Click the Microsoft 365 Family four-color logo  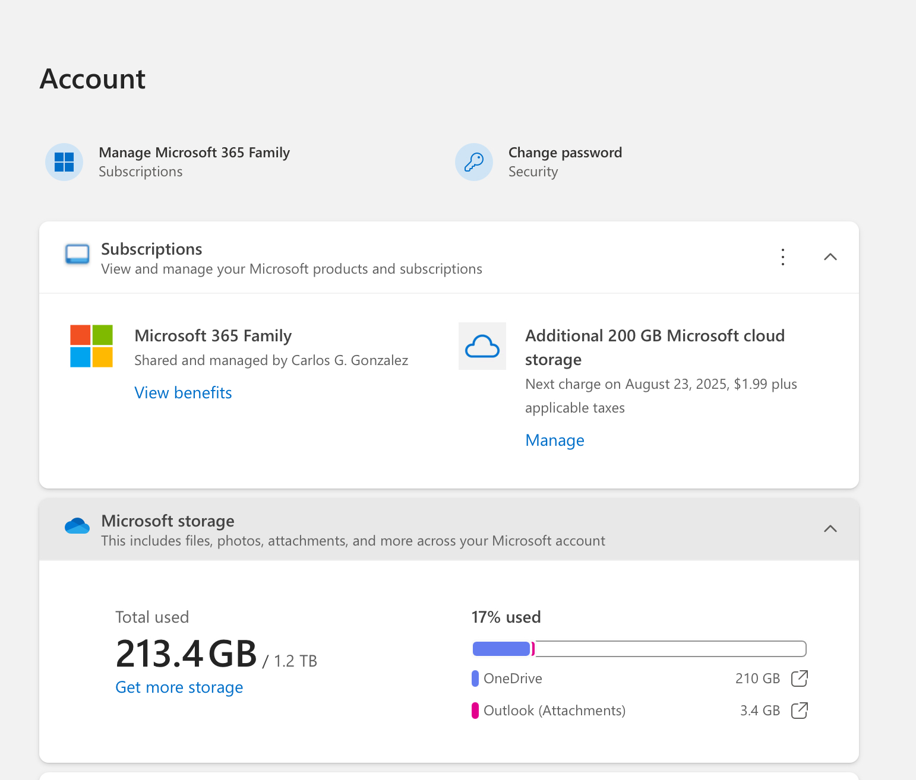click(x=91, y=346)
